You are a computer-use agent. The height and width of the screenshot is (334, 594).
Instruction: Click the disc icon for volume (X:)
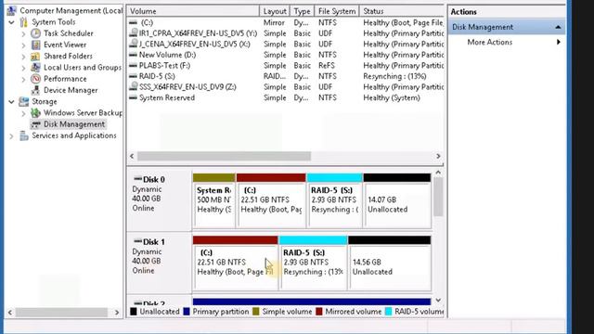coord(134,44)
